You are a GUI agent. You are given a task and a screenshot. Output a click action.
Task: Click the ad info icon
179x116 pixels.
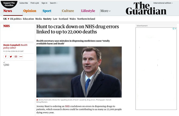(173, 29)
